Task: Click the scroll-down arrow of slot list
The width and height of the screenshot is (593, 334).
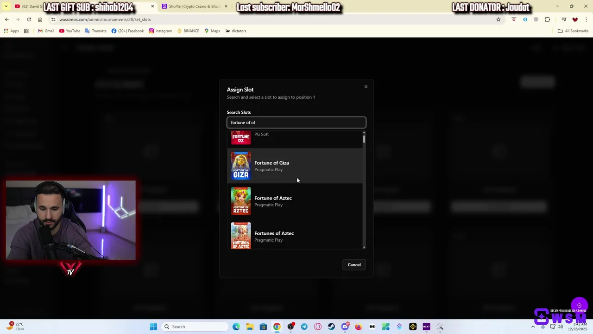Action: [364, 247]
